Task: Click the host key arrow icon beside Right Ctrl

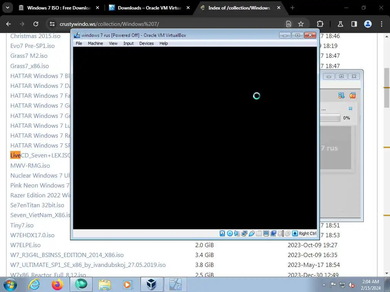Action: click(x=295, y=233)
